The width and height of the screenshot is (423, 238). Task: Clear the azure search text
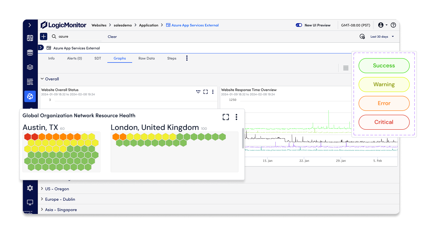point(112,37)
